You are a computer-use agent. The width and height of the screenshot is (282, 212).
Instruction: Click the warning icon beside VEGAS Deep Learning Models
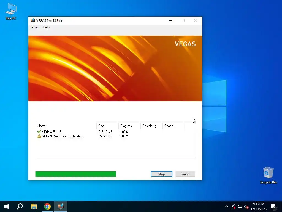pyautogui.click(x=39, y=136)
